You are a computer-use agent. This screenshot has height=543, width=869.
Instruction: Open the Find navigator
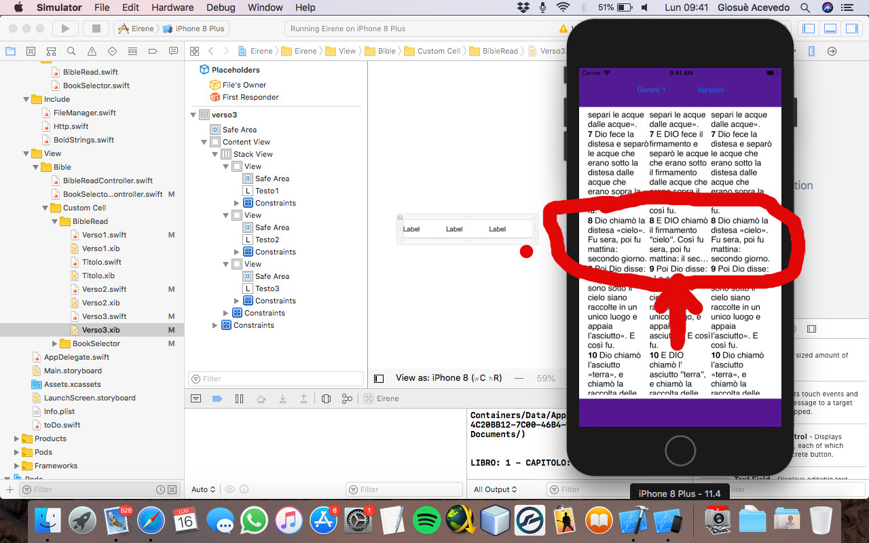point(71,51)
